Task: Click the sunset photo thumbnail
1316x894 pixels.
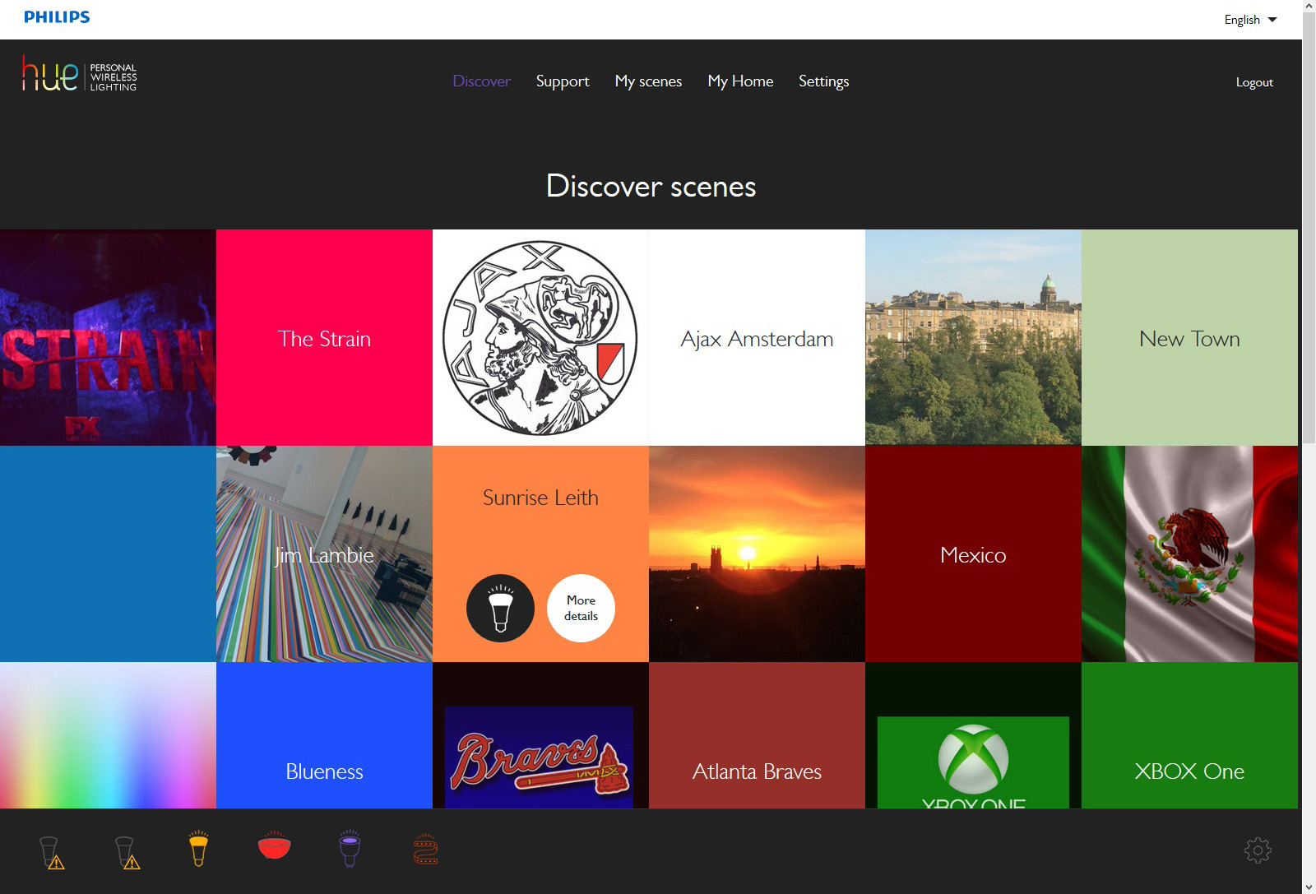Action: [x=757, y=554]
